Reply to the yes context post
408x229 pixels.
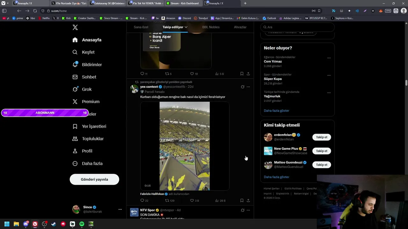[x=144, y=201]
